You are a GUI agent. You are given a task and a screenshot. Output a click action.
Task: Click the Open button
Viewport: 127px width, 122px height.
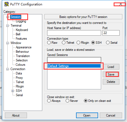pyautogui.click(x=87, y=115)
